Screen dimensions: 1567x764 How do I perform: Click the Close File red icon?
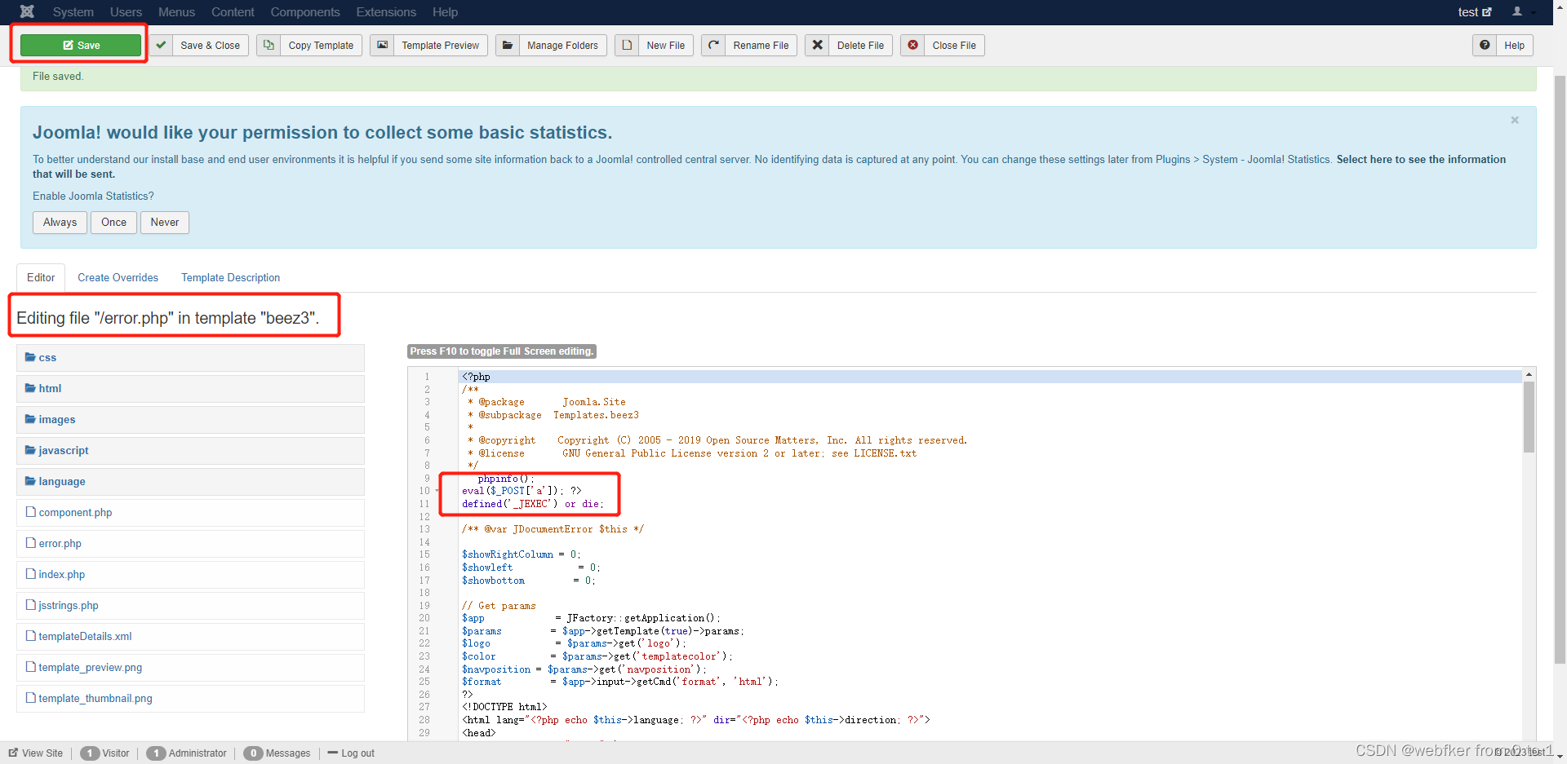[912, 45]
